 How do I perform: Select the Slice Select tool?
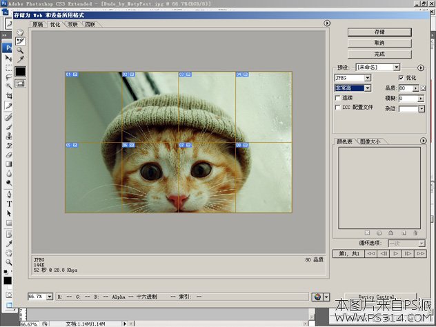coord(21,41)
